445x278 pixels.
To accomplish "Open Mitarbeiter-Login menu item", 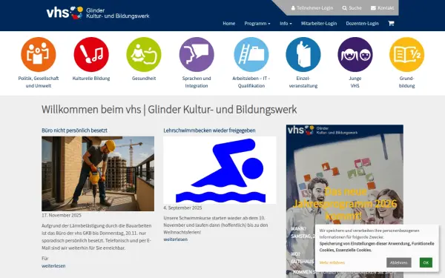I will pyautogui.click(x=319, y=24).
